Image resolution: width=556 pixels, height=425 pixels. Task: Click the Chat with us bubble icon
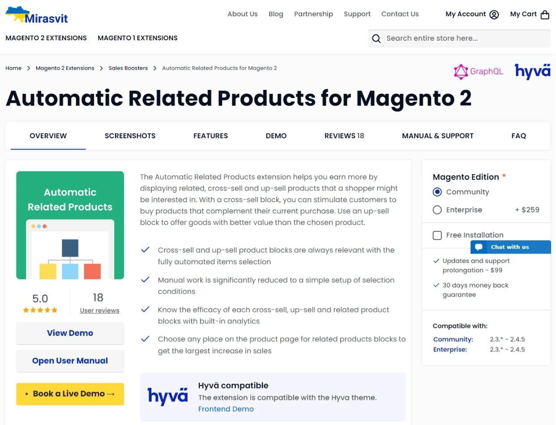479,247
